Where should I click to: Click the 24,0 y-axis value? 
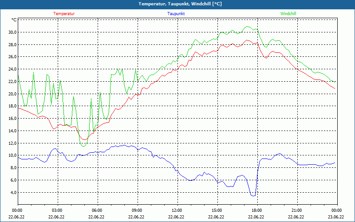[x=13, y=69]
